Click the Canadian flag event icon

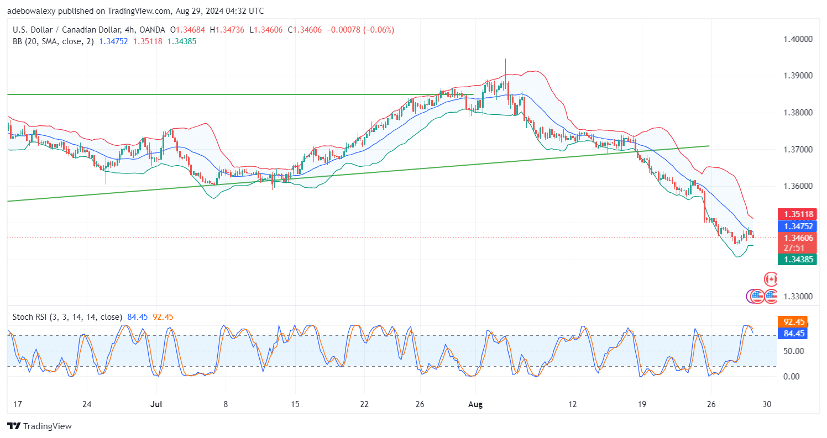(x=771, y=279)
